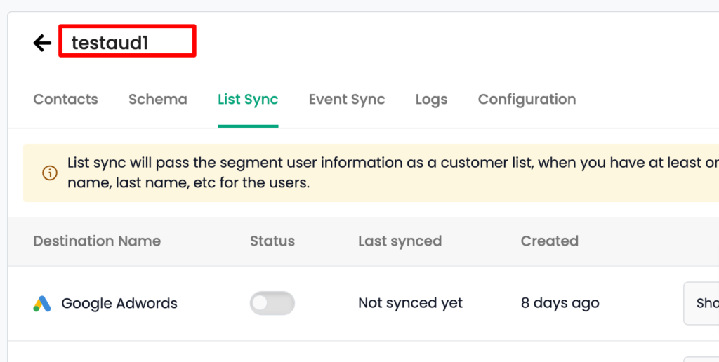Open the Schema tab
Image resolution: width=719 pixels, height=362 pixels.
click(x=157, y=100)
